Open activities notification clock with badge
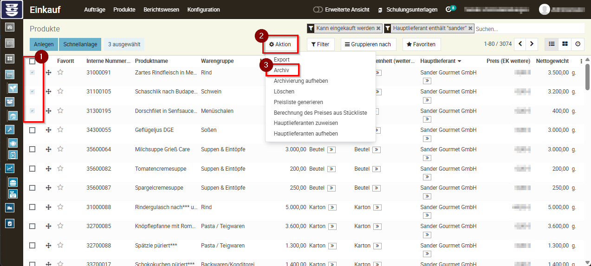This screenshot has height=266, width=591. (449, 10)
